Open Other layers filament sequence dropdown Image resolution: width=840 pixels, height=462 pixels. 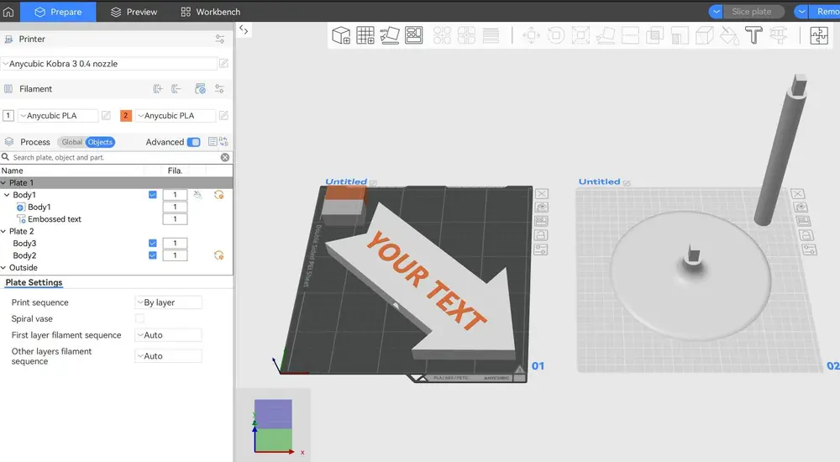168,356
